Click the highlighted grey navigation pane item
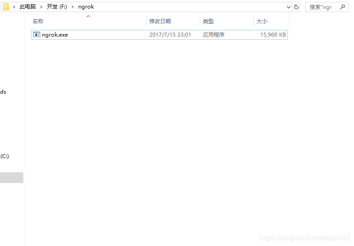 [12, 178]
